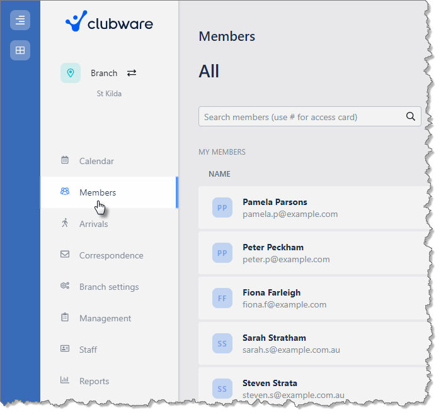The width and height of the screenshot is (441, 415).
Task: Click the St Kilda branch name
Action: 109,94
